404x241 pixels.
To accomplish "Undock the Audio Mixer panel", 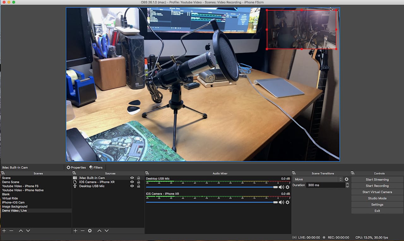I will coord(147,173).
